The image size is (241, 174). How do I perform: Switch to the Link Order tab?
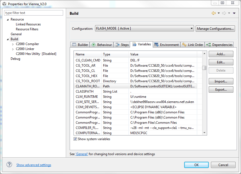click(x=193, y=45)
